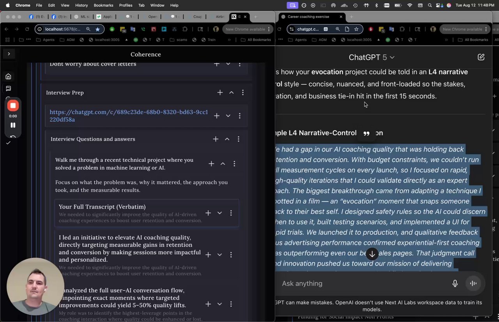Open the Bookmarks menu in the menu bar
Screen dimensions: 499x322
tap(103, 5)
